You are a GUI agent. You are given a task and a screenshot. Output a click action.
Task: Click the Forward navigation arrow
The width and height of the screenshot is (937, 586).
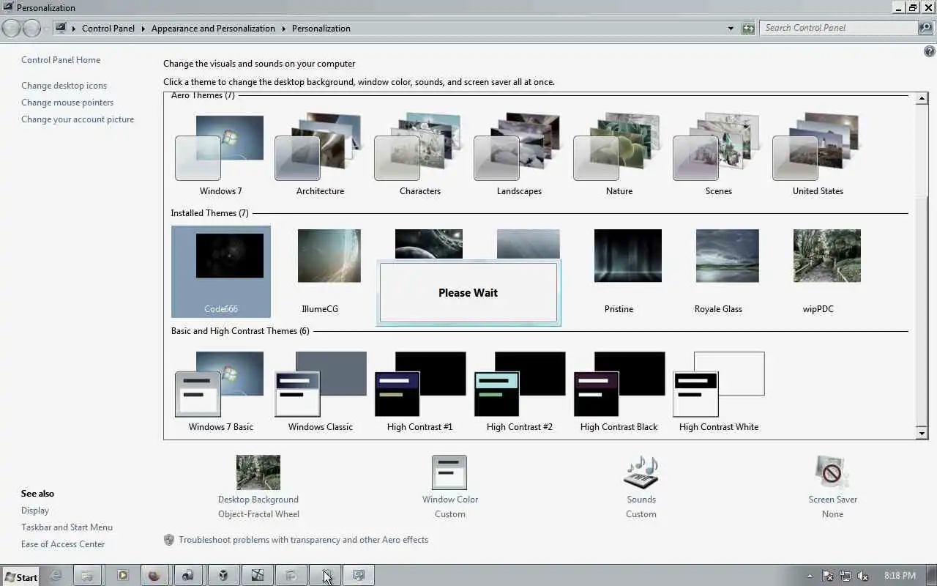pyautogui.click(x=31, y=28)
